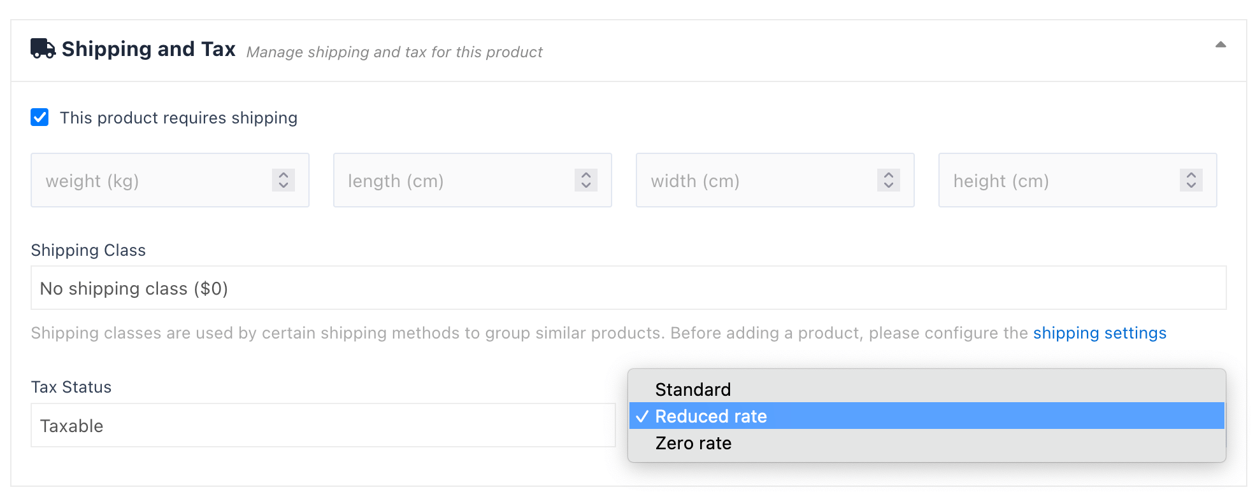Select Zero rate tax class
1255x504 pixels.
(693, 443)
